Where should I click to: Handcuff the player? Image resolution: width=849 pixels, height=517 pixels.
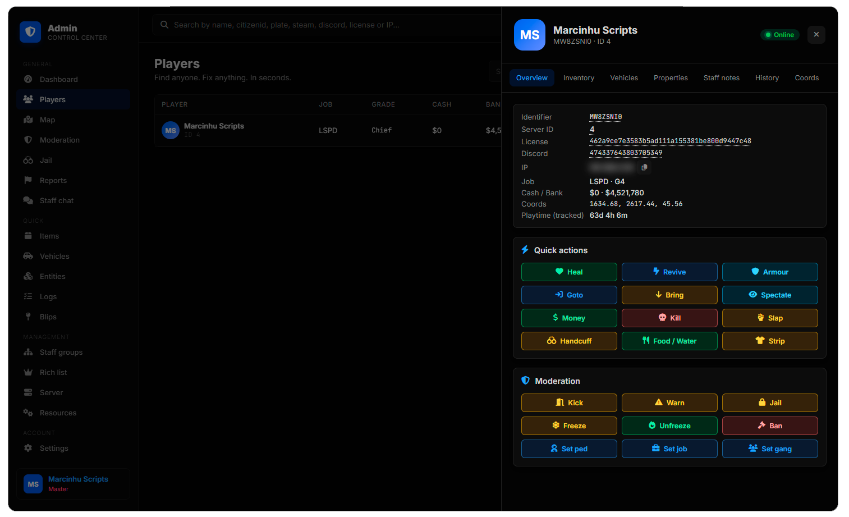[569, 341]
